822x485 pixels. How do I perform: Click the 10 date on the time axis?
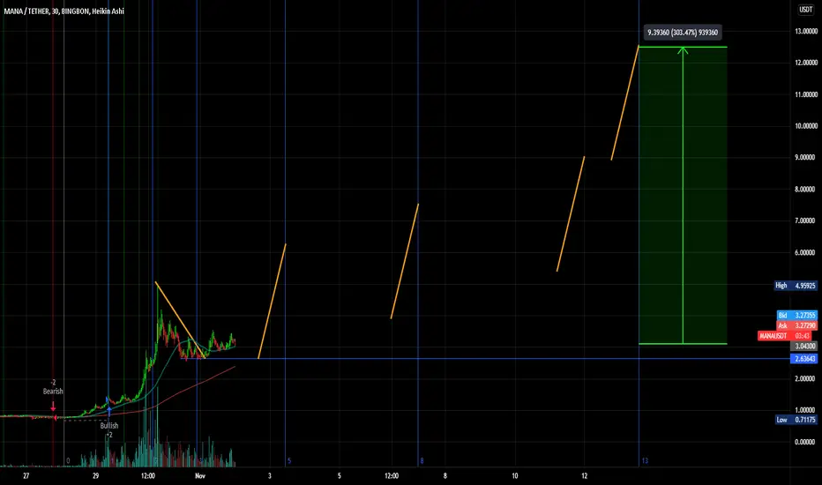point(515,476)
